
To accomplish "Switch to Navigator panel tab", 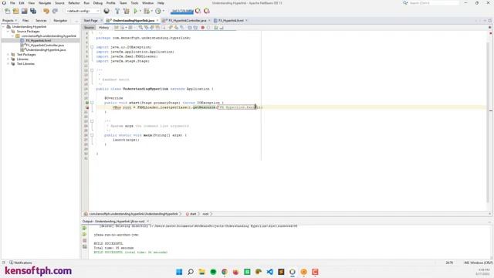I will pyautogui.click(x=60, y=21).
